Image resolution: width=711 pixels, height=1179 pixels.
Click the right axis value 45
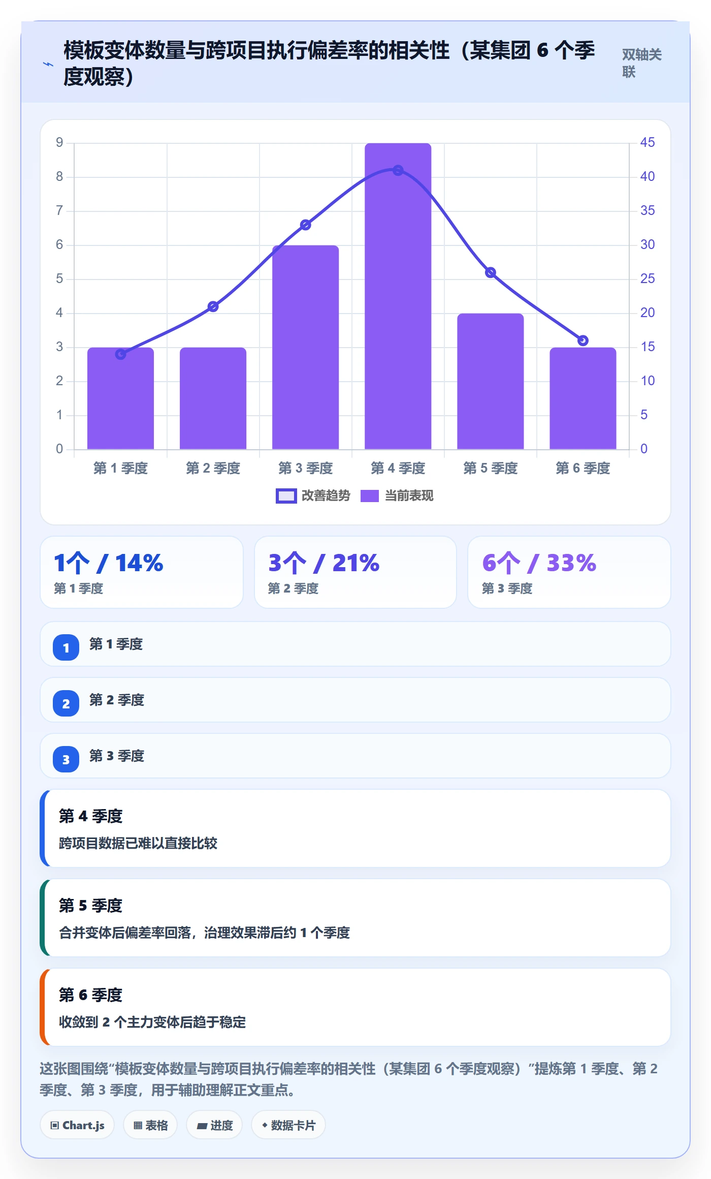pyautogui.click(x=648, y=142)
